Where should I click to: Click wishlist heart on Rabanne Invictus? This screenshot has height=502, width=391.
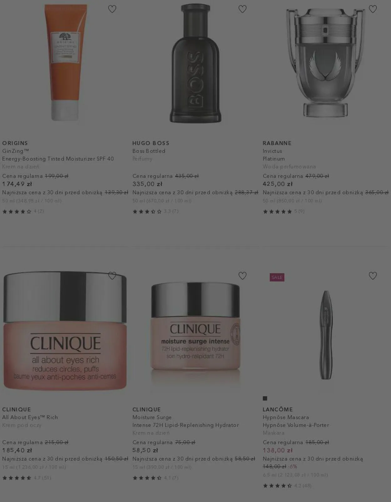373,9
